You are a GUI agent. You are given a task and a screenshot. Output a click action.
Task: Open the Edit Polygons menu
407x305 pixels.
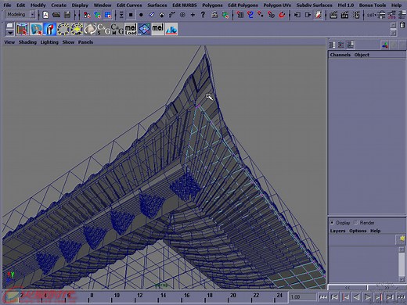[x=243, y=5]
